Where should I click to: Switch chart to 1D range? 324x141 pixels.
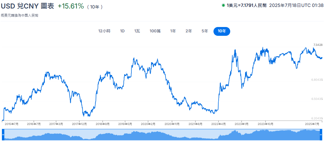(122, 31)
